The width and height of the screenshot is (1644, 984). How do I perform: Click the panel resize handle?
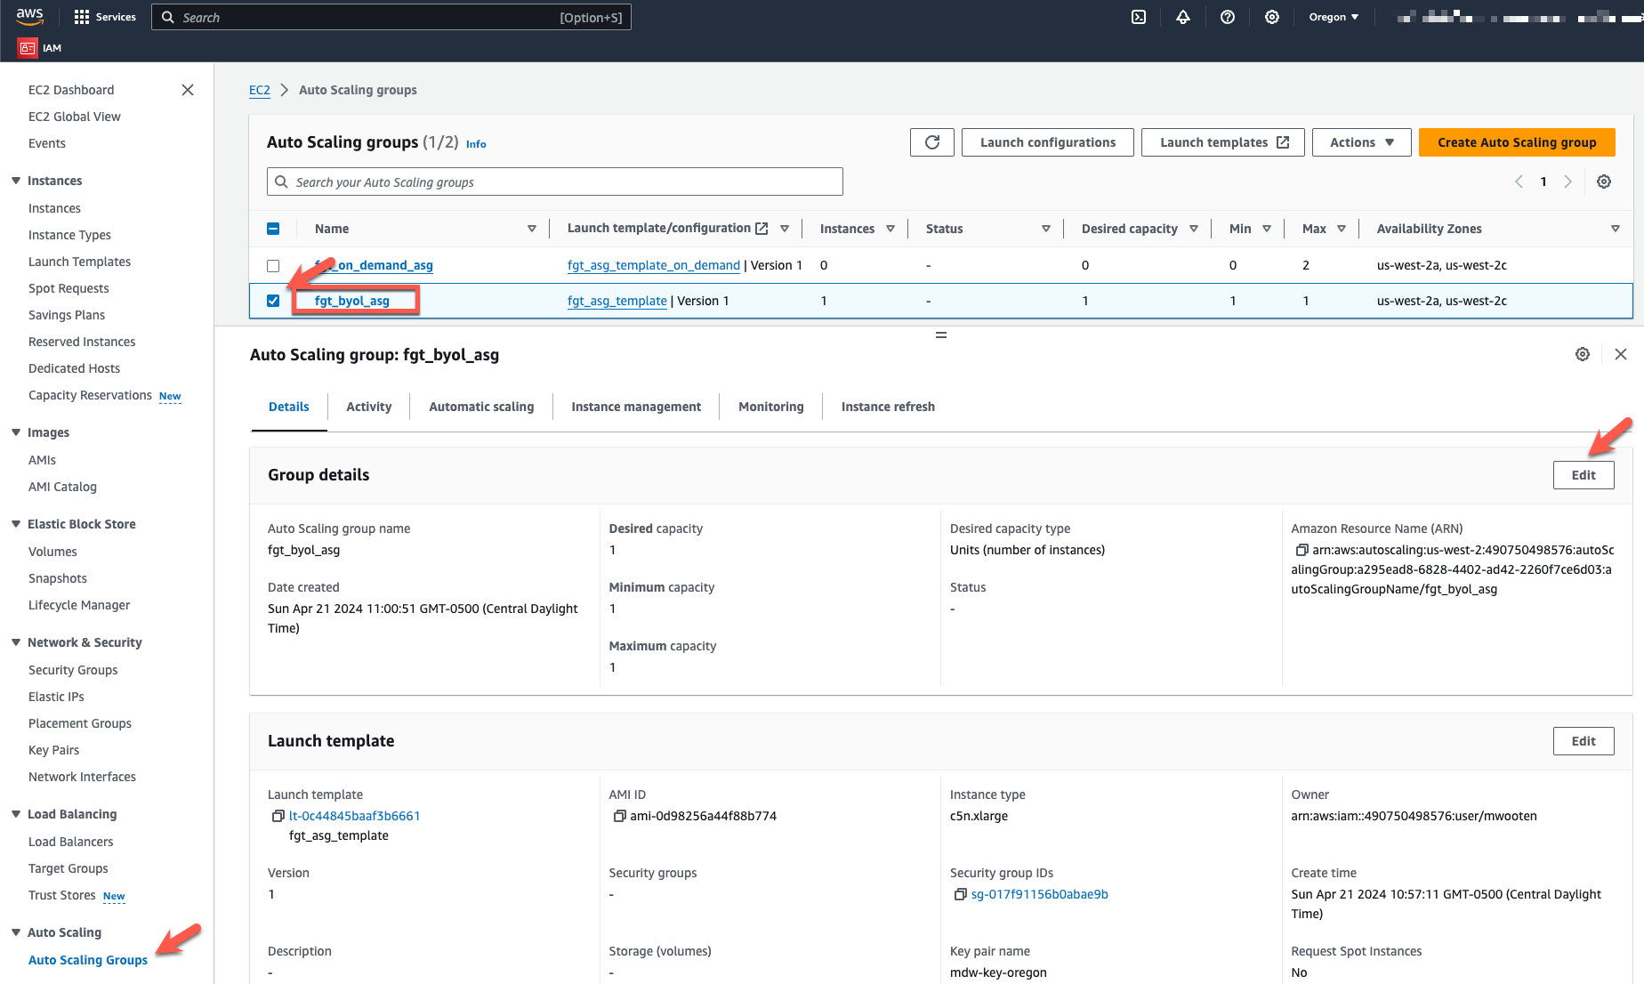pyautogui.click(x=941, y=335)
